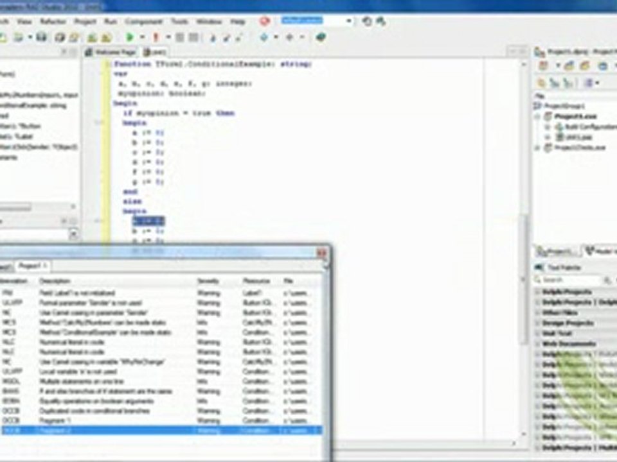This screenshot has height=462, width=617.
Task: Click the teal icon at toolbar's right end
Action: 321,37
